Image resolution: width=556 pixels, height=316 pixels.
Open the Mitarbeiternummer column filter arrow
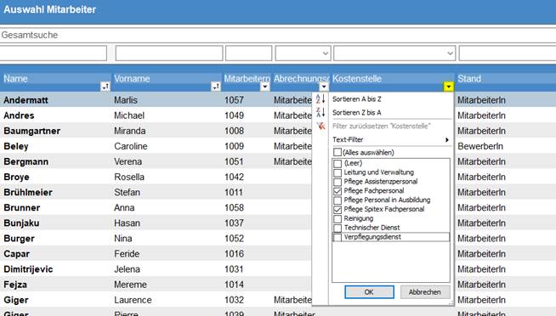pos(265,87)
